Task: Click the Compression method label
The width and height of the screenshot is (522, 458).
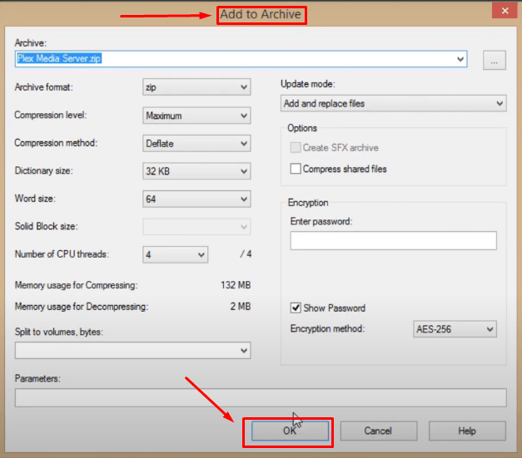Action: point(56,143)
